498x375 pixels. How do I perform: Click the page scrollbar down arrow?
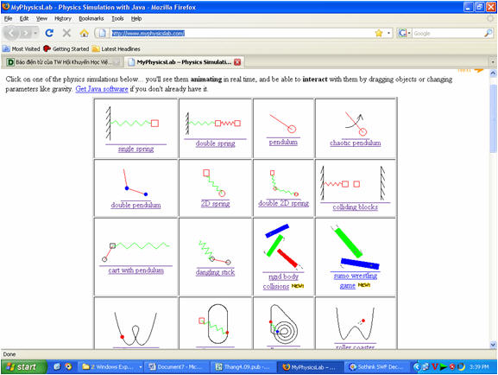point(493,345)
